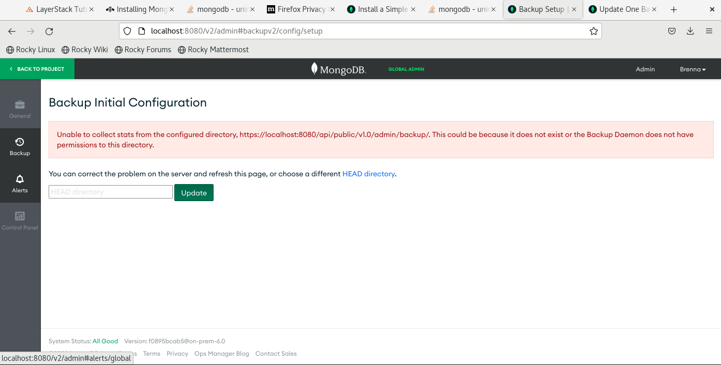The image size is (721, 365).
Task: Click into the HEAD directory input field
Action: click(x=111, y=192)
